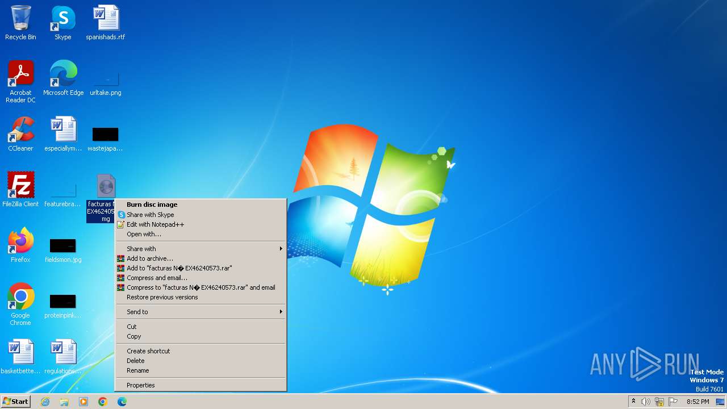This screenshot has height=409, width=727.
Task: Open CCleaner desktop shortcut
Action: point(20,134)
